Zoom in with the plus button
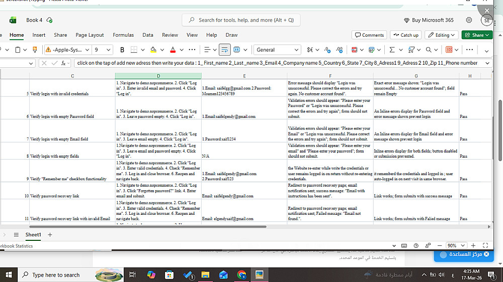This screenshot has width=503, height=282. tap(473, 246)
